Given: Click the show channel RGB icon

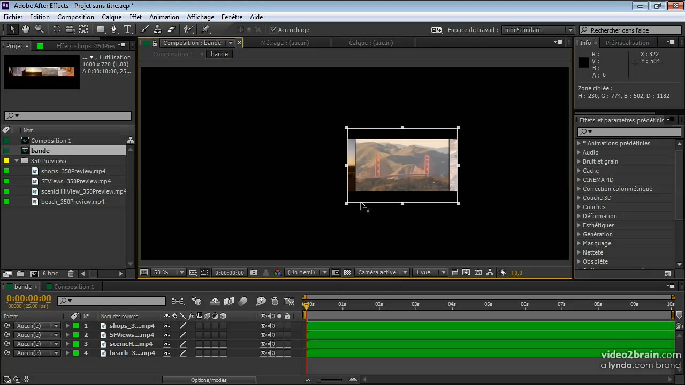Looking at the screenshot, I should (277, 272).
